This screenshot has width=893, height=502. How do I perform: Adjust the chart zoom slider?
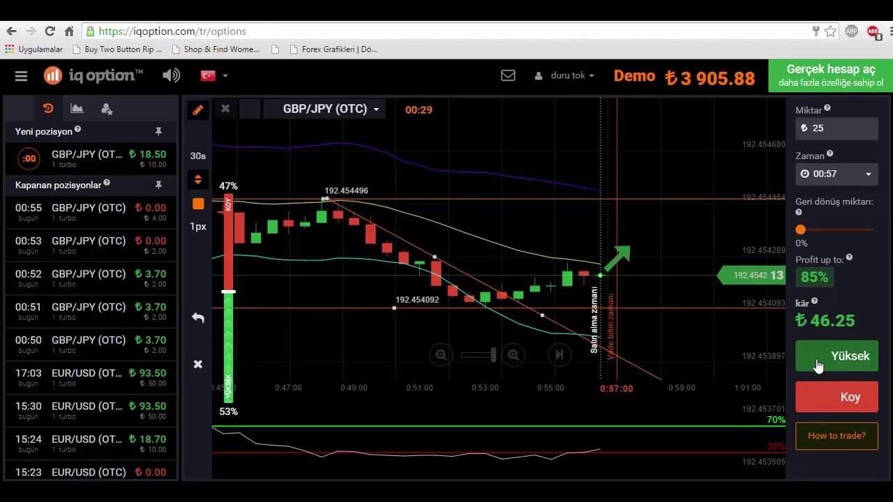pos(479,355)
